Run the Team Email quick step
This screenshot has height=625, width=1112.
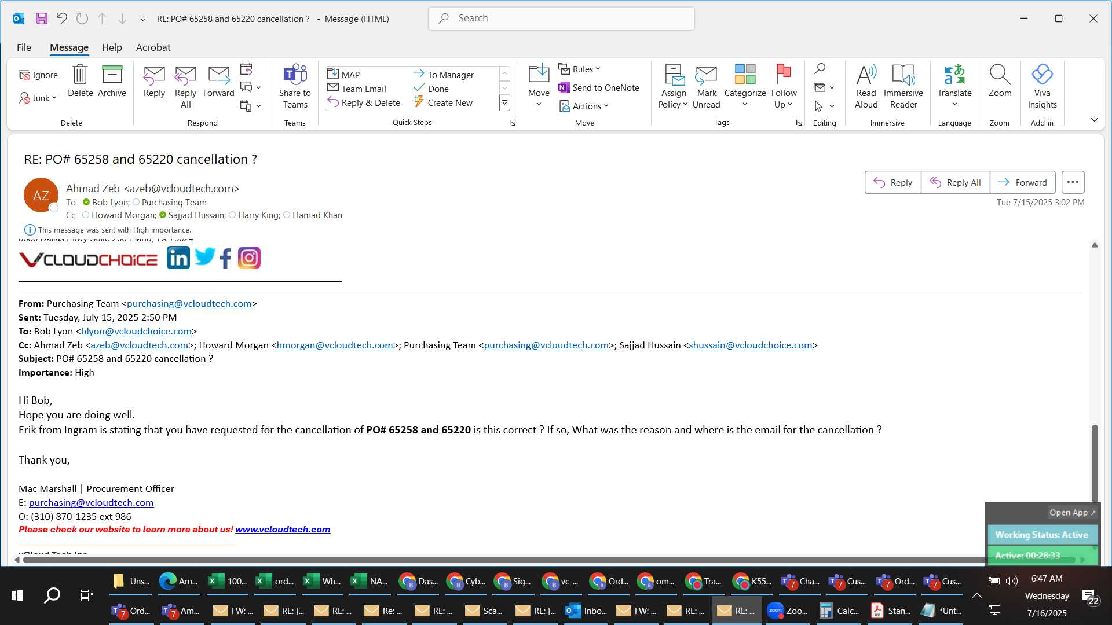click(357, 89)
